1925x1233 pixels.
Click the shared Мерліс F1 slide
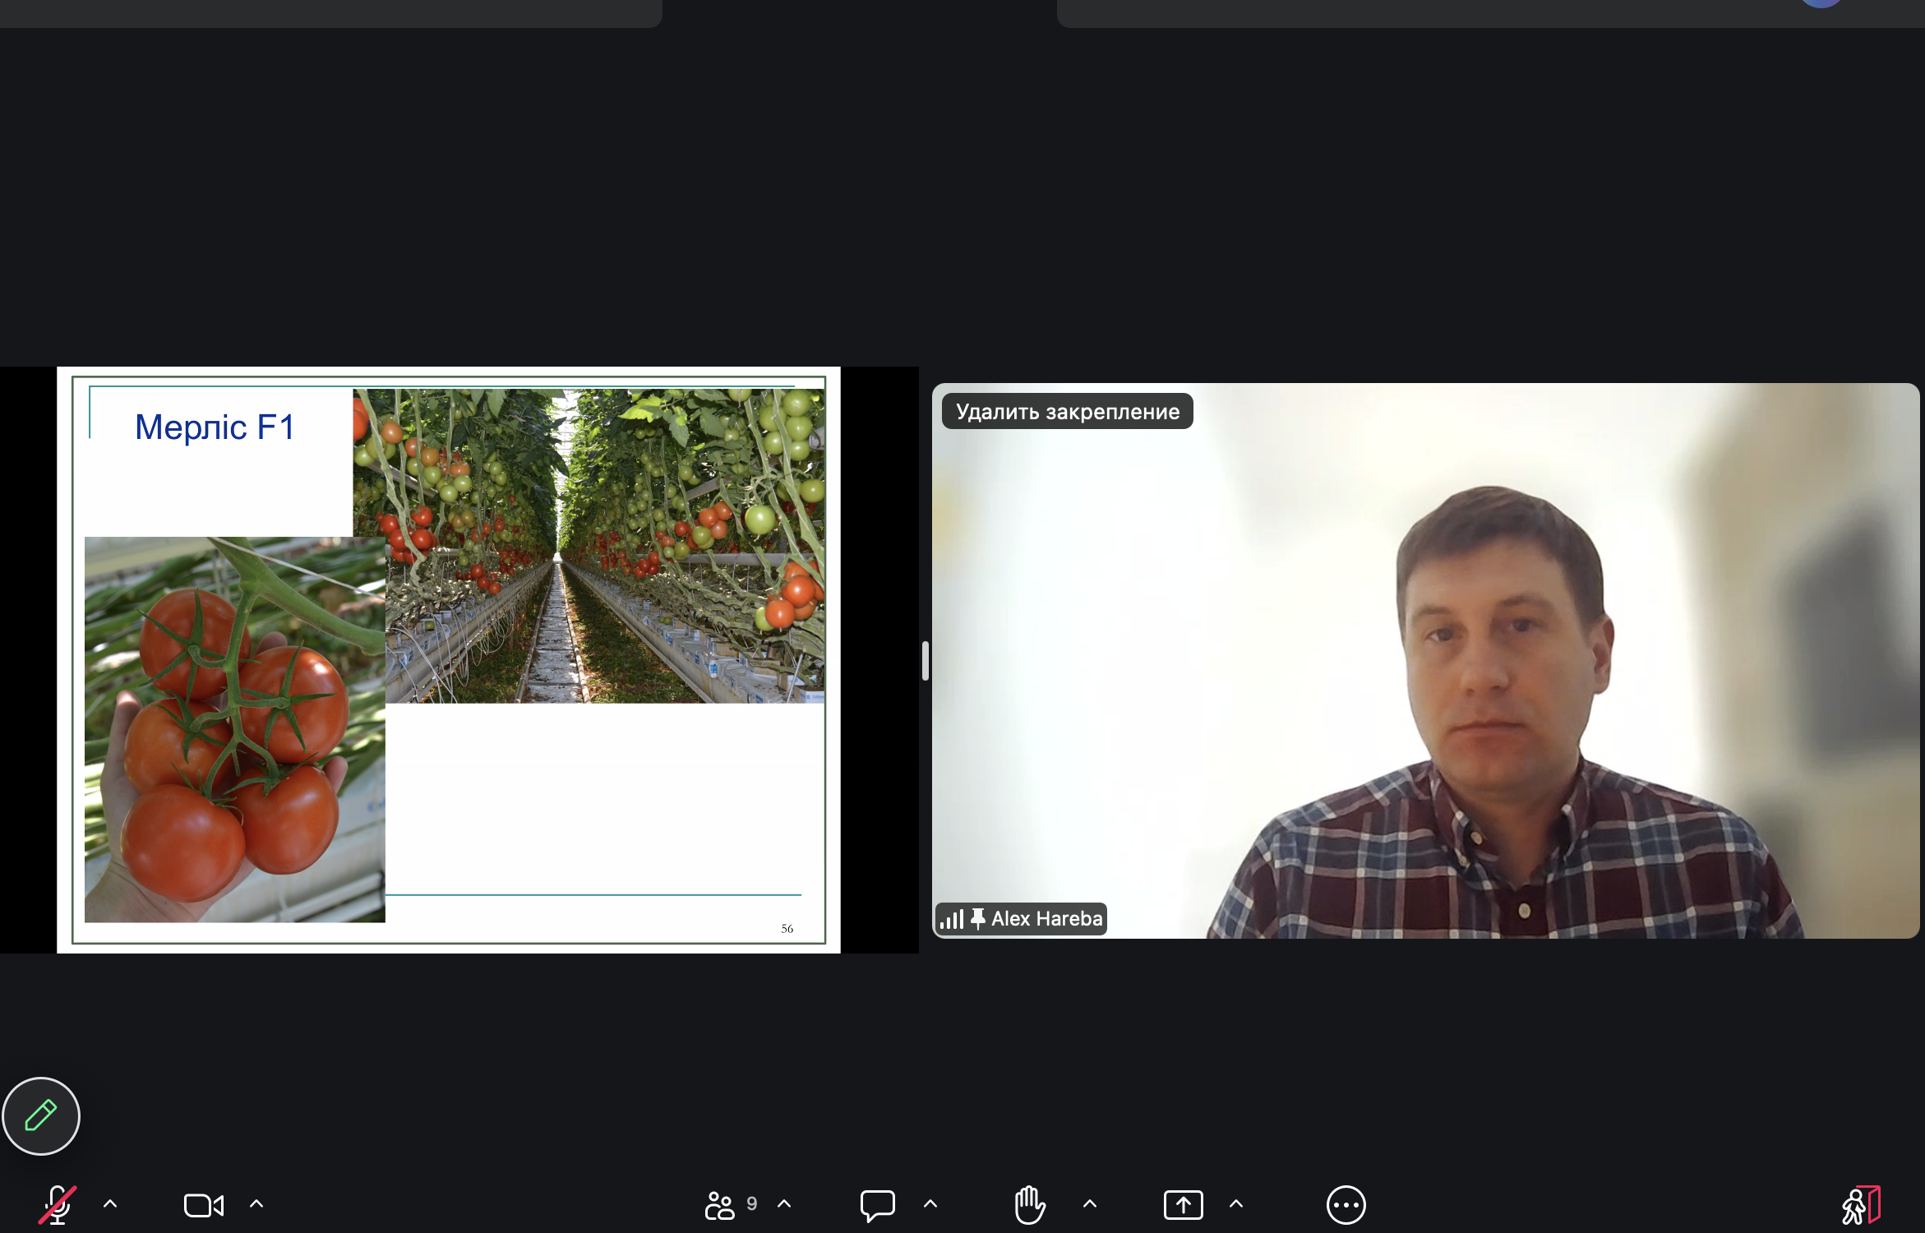(448, 659)
